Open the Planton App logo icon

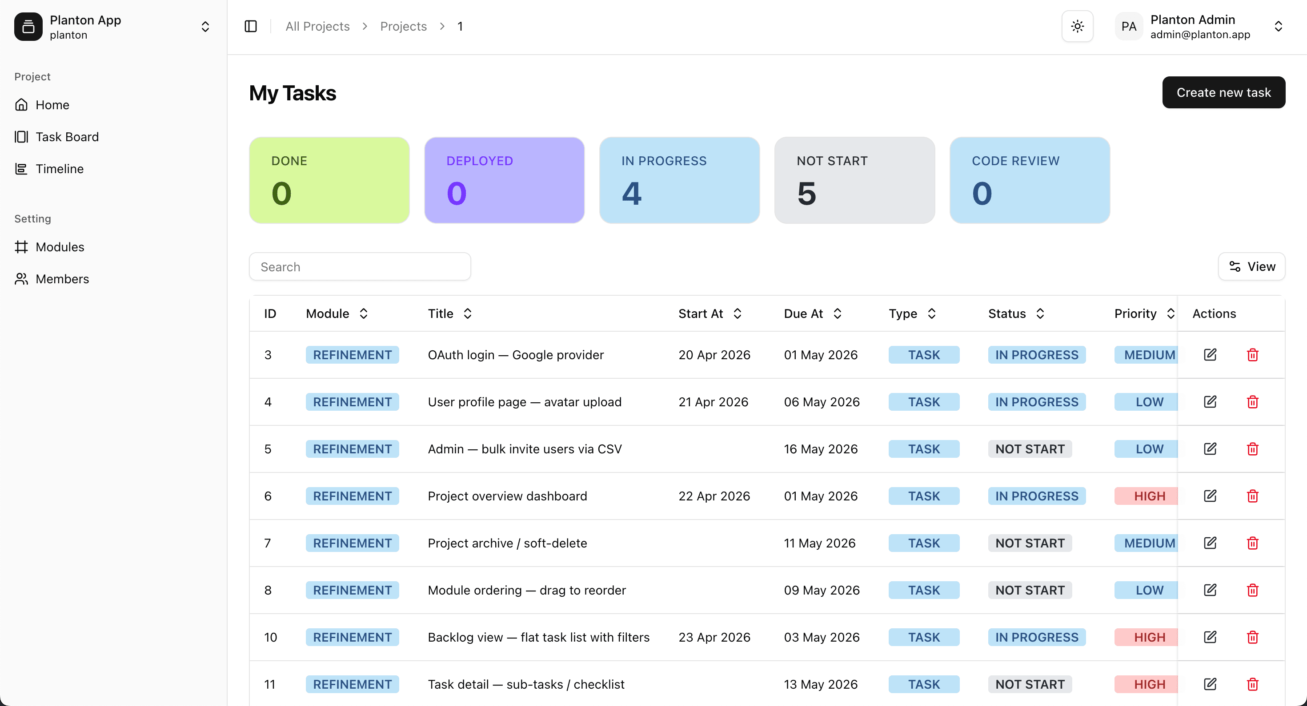click(28, 26)
